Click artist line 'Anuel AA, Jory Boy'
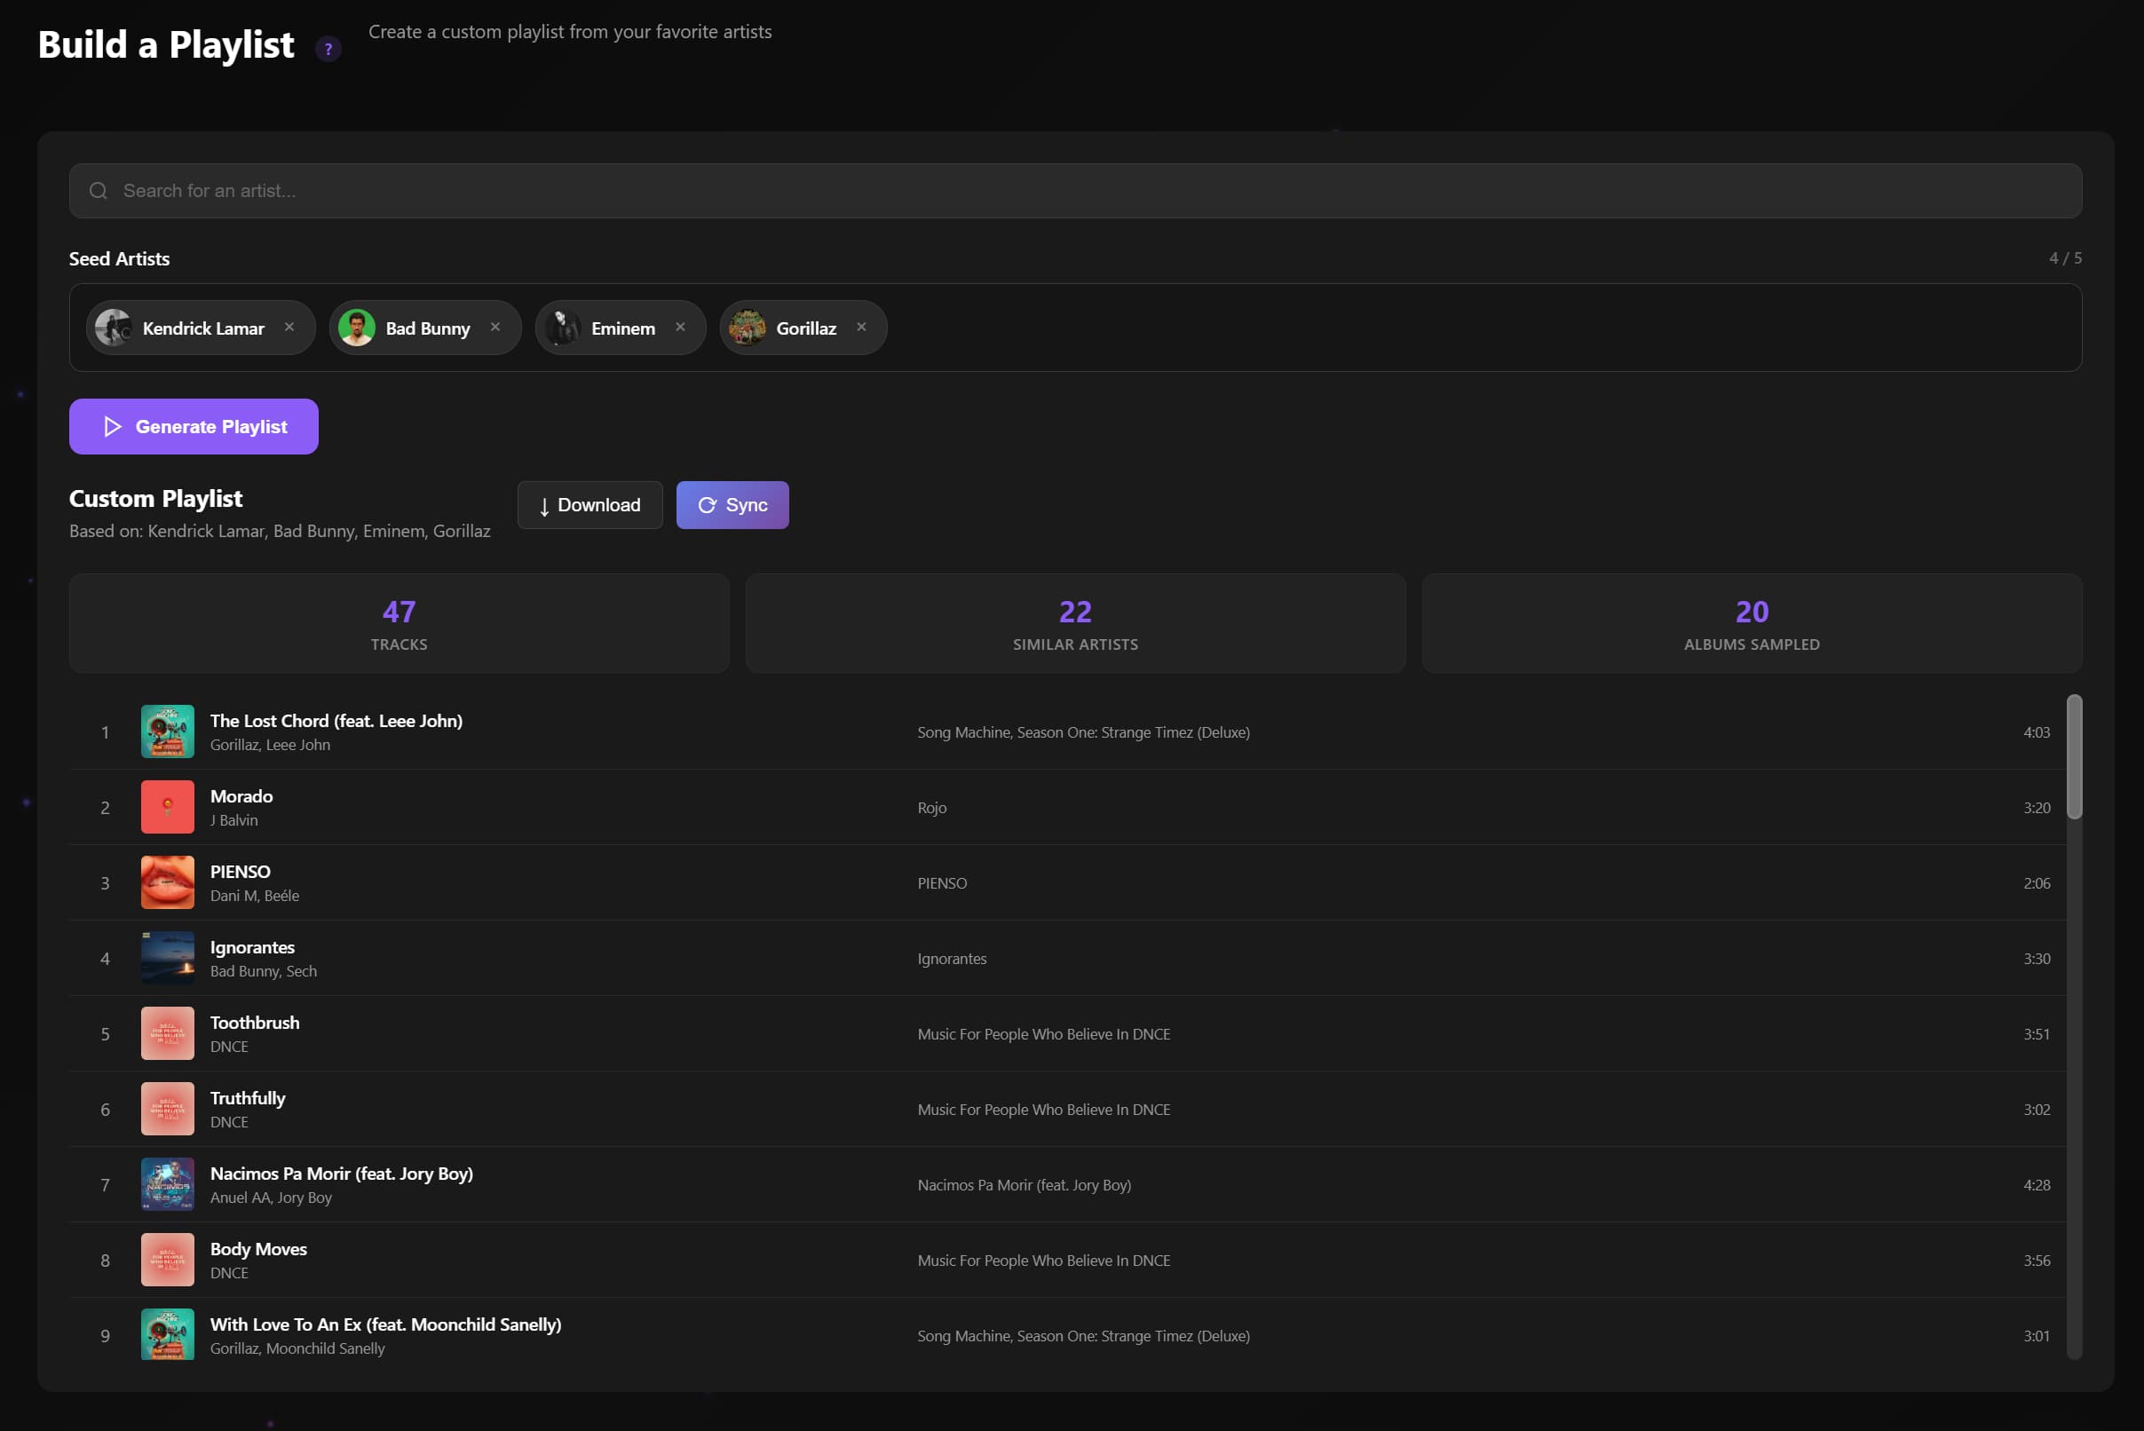Image resolution: width=2144 pixels, height=1431 pixels. [x=271, y=1198]
